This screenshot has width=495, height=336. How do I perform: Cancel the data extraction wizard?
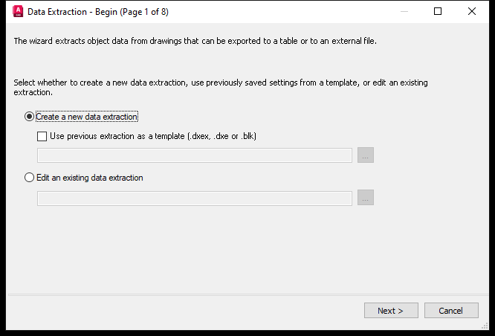coord(451,311)
